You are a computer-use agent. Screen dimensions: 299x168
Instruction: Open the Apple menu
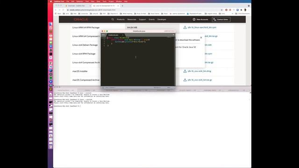point(51,1)
